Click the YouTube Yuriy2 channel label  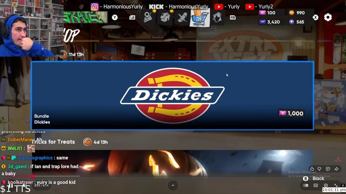(x=259, y=7)
